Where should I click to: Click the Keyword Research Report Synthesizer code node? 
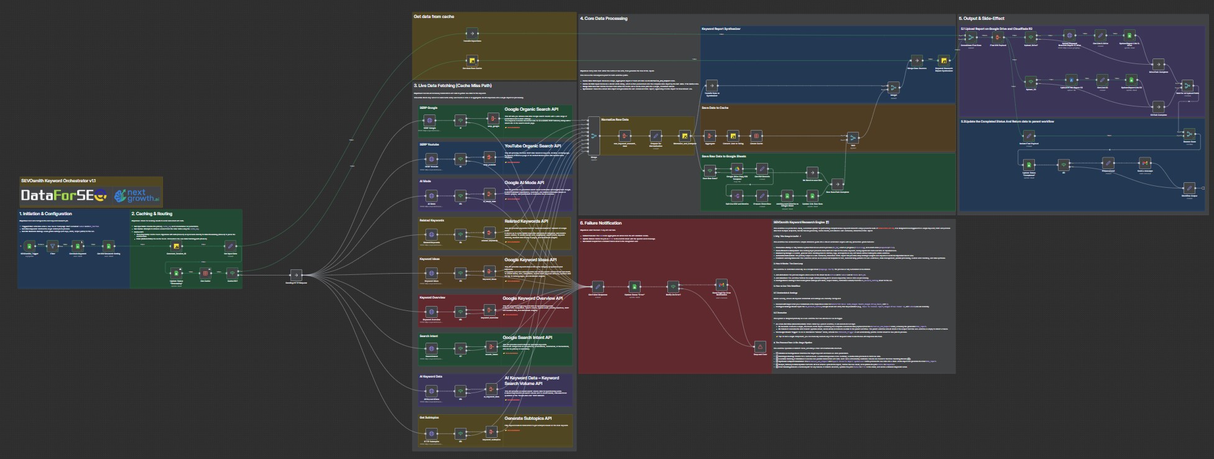click(x=943, y=61)
